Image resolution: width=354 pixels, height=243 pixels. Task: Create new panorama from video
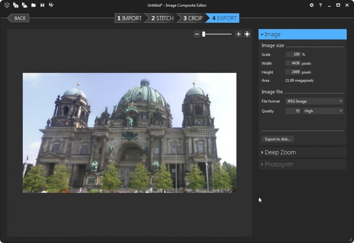pyautogui.click(x=24, y=5)
